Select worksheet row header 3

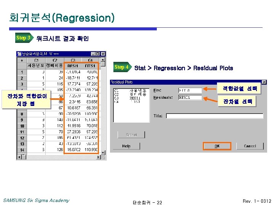pos(22,84)
